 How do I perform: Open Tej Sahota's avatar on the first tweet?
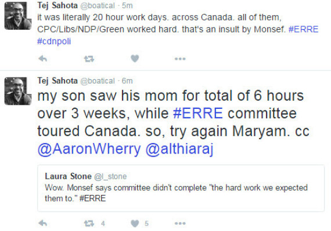pos(18,16)
